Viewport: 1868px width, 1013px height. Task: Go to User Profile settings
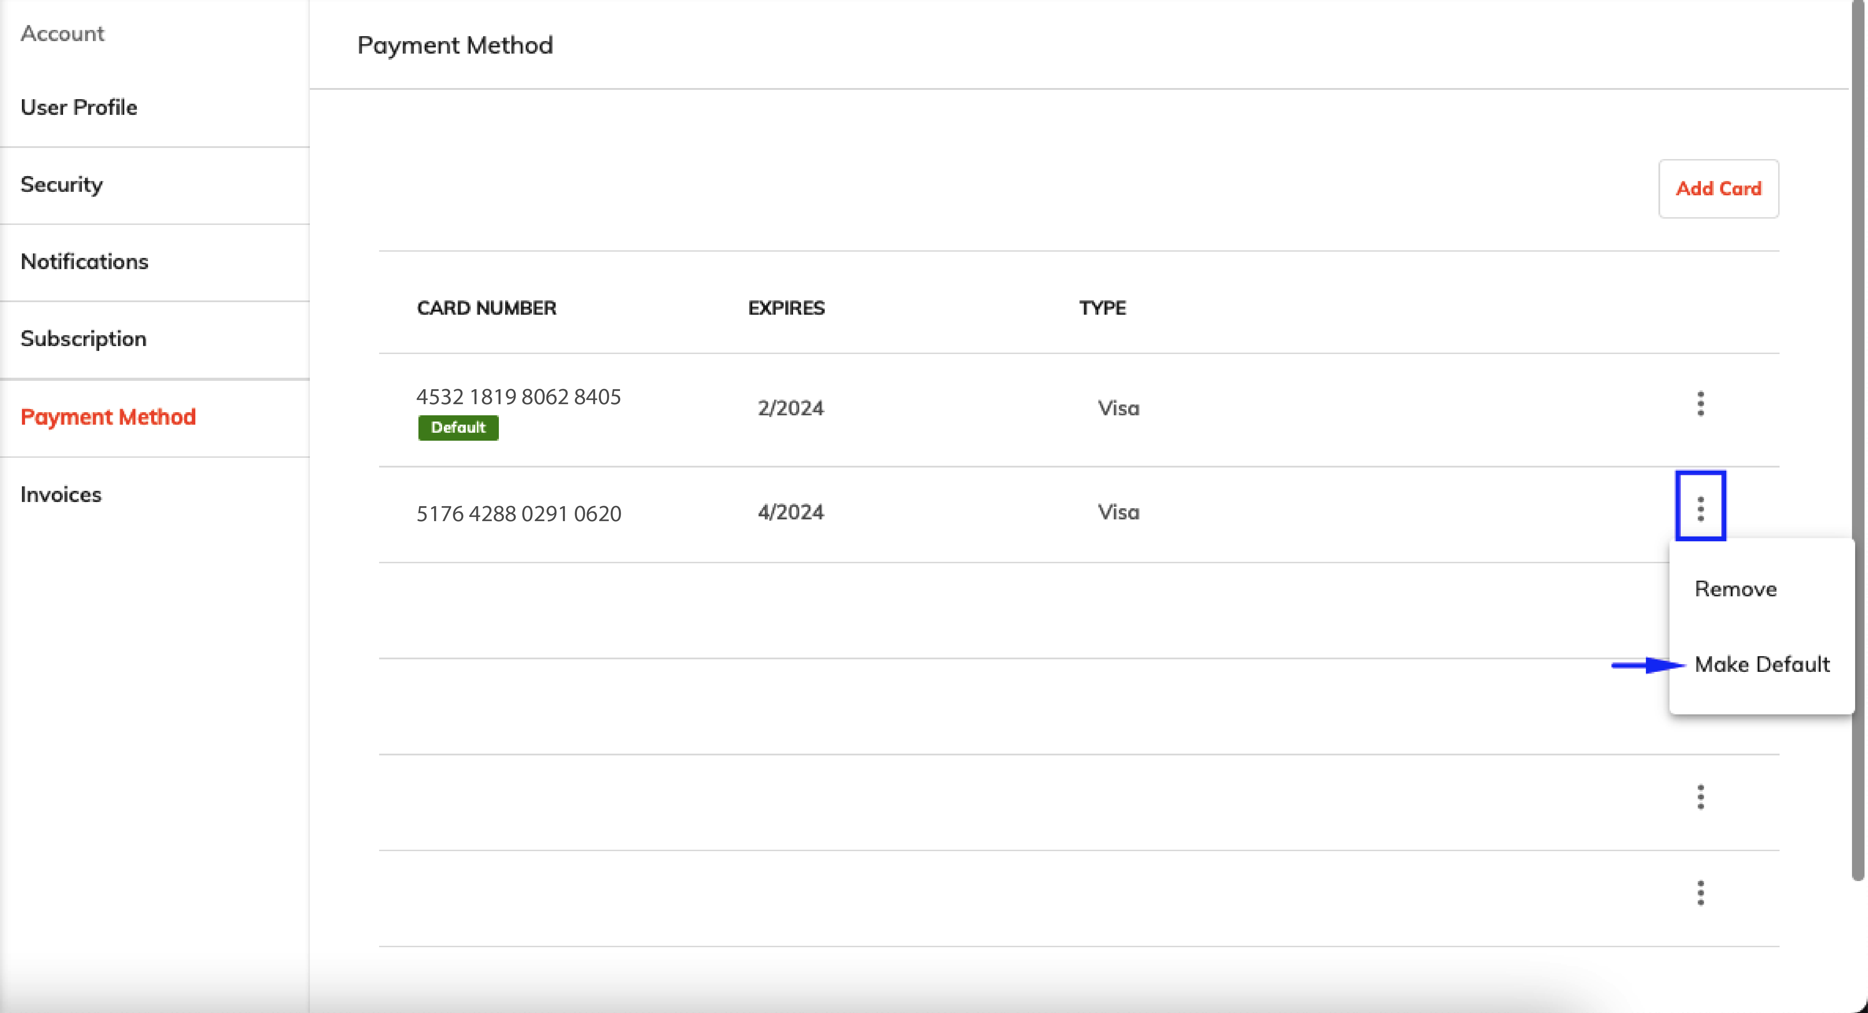click(x=79, y=107)
